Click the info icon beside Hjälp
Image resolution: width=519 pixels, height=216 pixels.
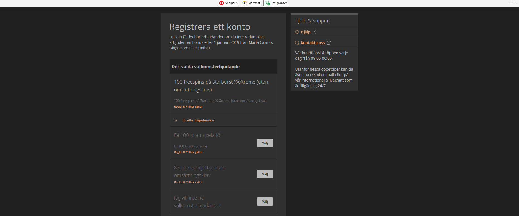[297, 32]
